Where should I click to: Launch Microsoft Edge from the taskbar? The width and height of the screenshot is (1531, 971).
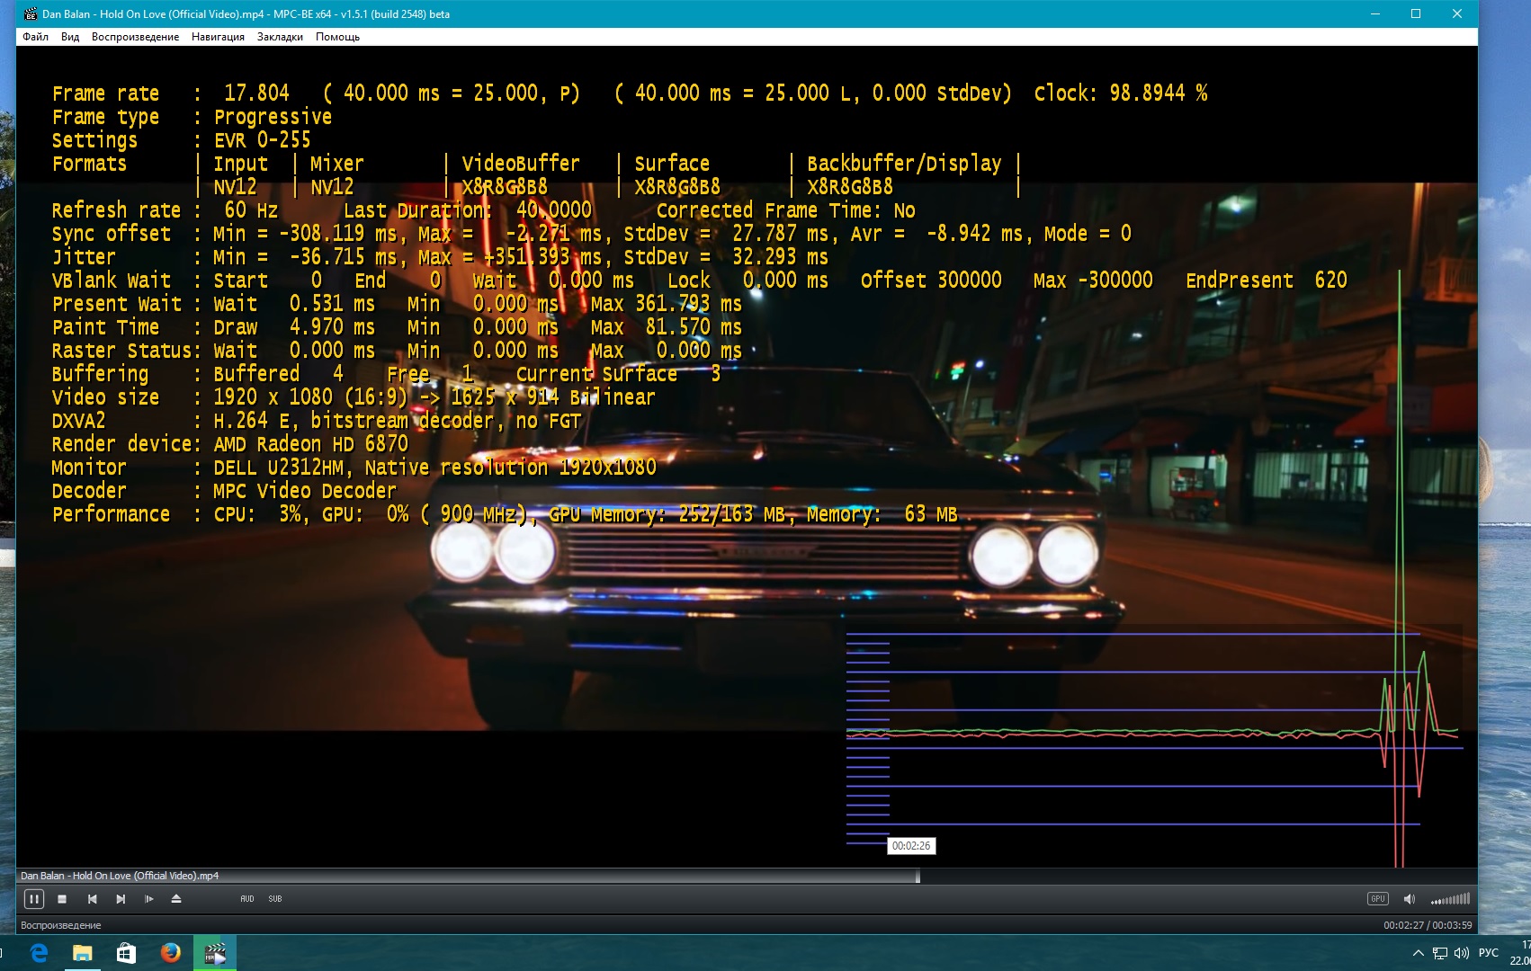tap(39, 953)
